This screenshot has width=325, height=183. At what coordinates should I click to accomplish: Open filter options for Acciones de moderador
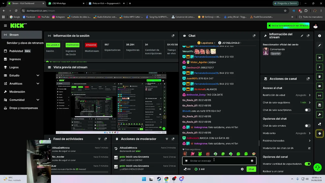[x=167, y=139]
